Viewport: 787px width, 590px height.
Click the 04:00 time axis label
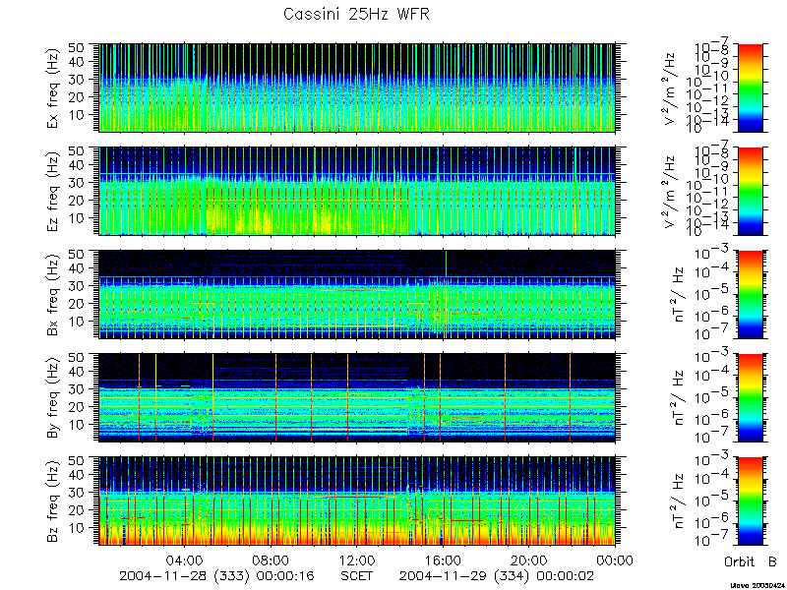click(185, 560)
